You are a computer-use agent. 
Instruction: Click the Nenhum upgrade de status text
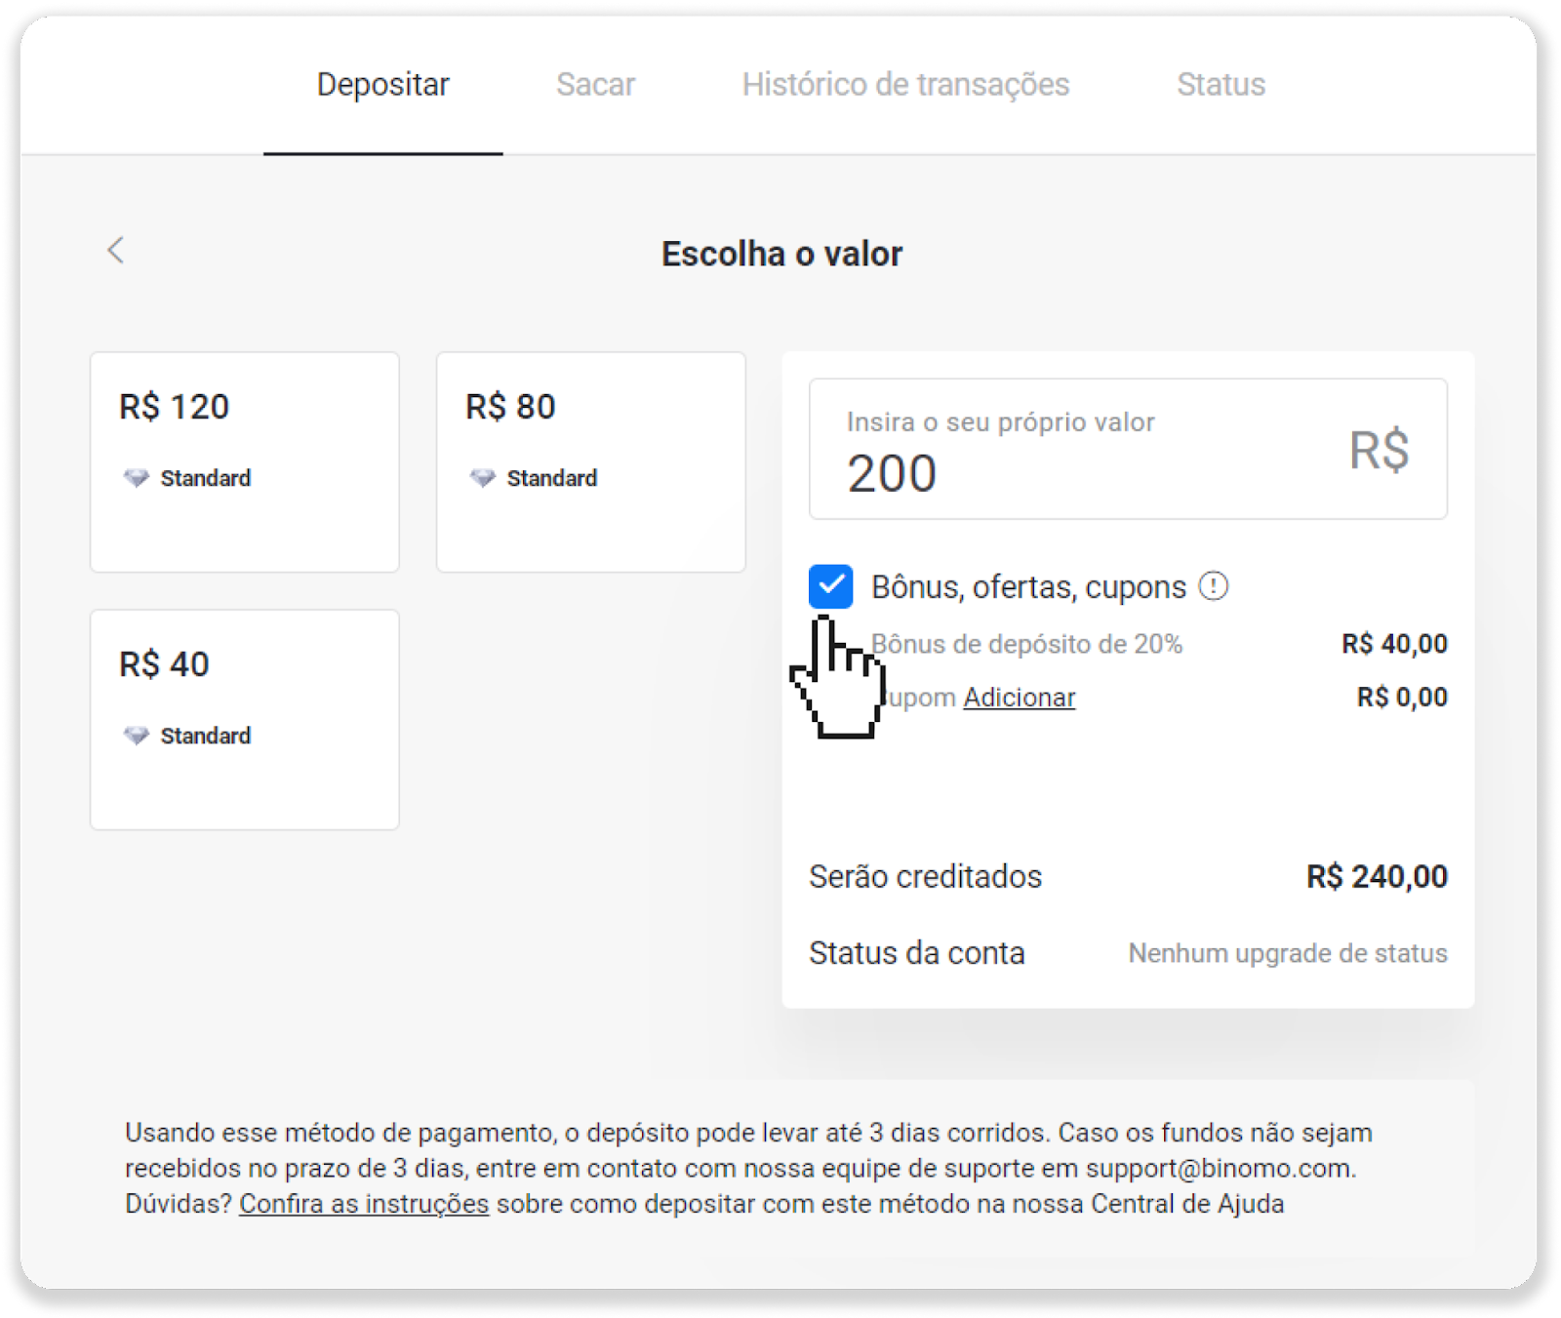(1288, 953)
